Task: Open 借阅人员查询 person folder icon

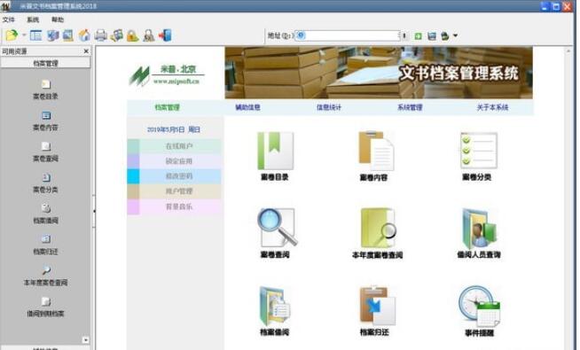Action: tap(479, 228)
